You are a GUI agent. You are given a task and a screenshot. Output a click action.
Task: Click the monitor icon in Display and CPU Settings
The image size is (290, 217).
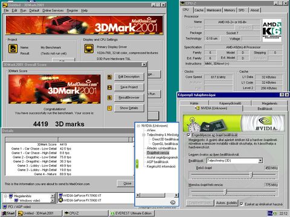pos(89,48)
